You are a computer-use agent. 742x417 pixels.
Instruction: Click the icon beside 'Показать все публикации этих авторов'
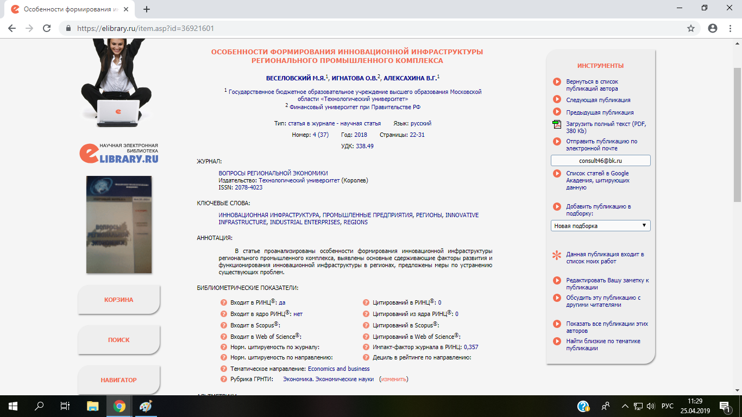(x=557, y=324)
